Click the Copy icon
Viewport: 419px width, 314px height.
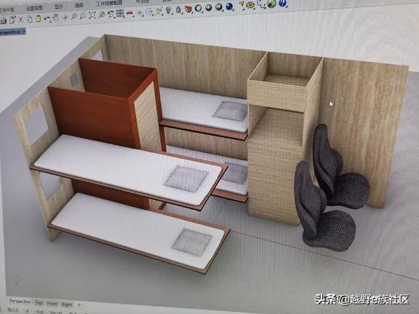29,19
